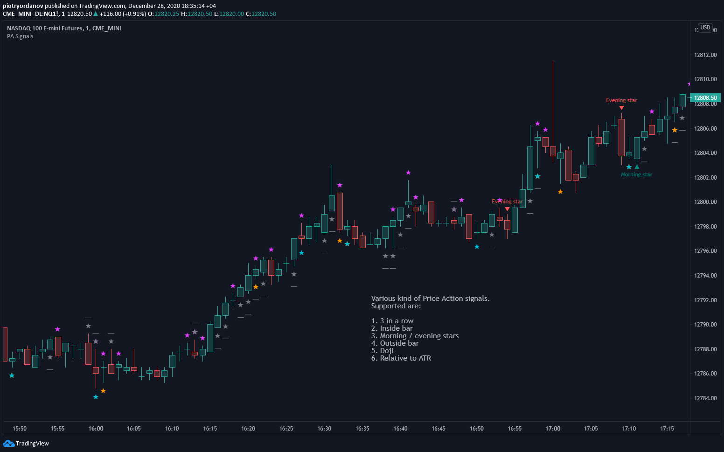Image resolution: width=724 pixels, height=452 pixels.
Task: Click the magenta star above the 15:55 candle
Action: click(57, 329)
